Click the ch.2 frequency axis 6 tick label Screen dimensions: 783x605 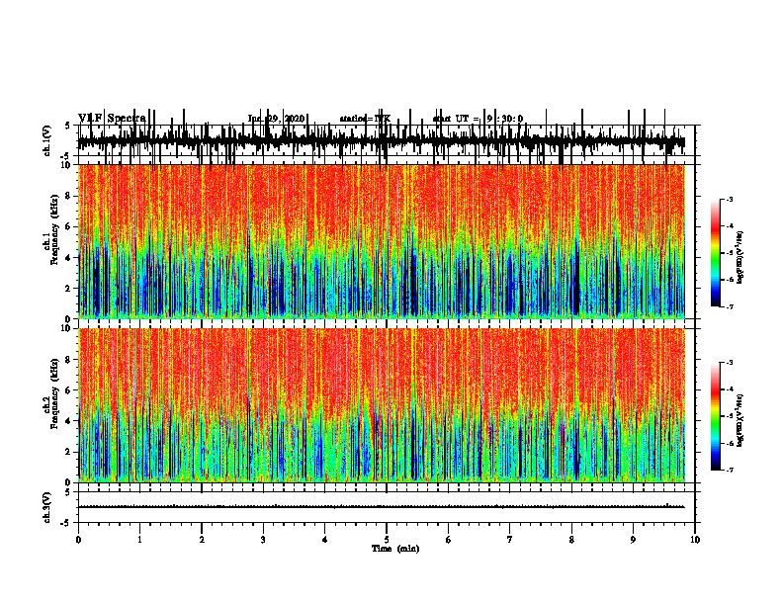point(69,390)
